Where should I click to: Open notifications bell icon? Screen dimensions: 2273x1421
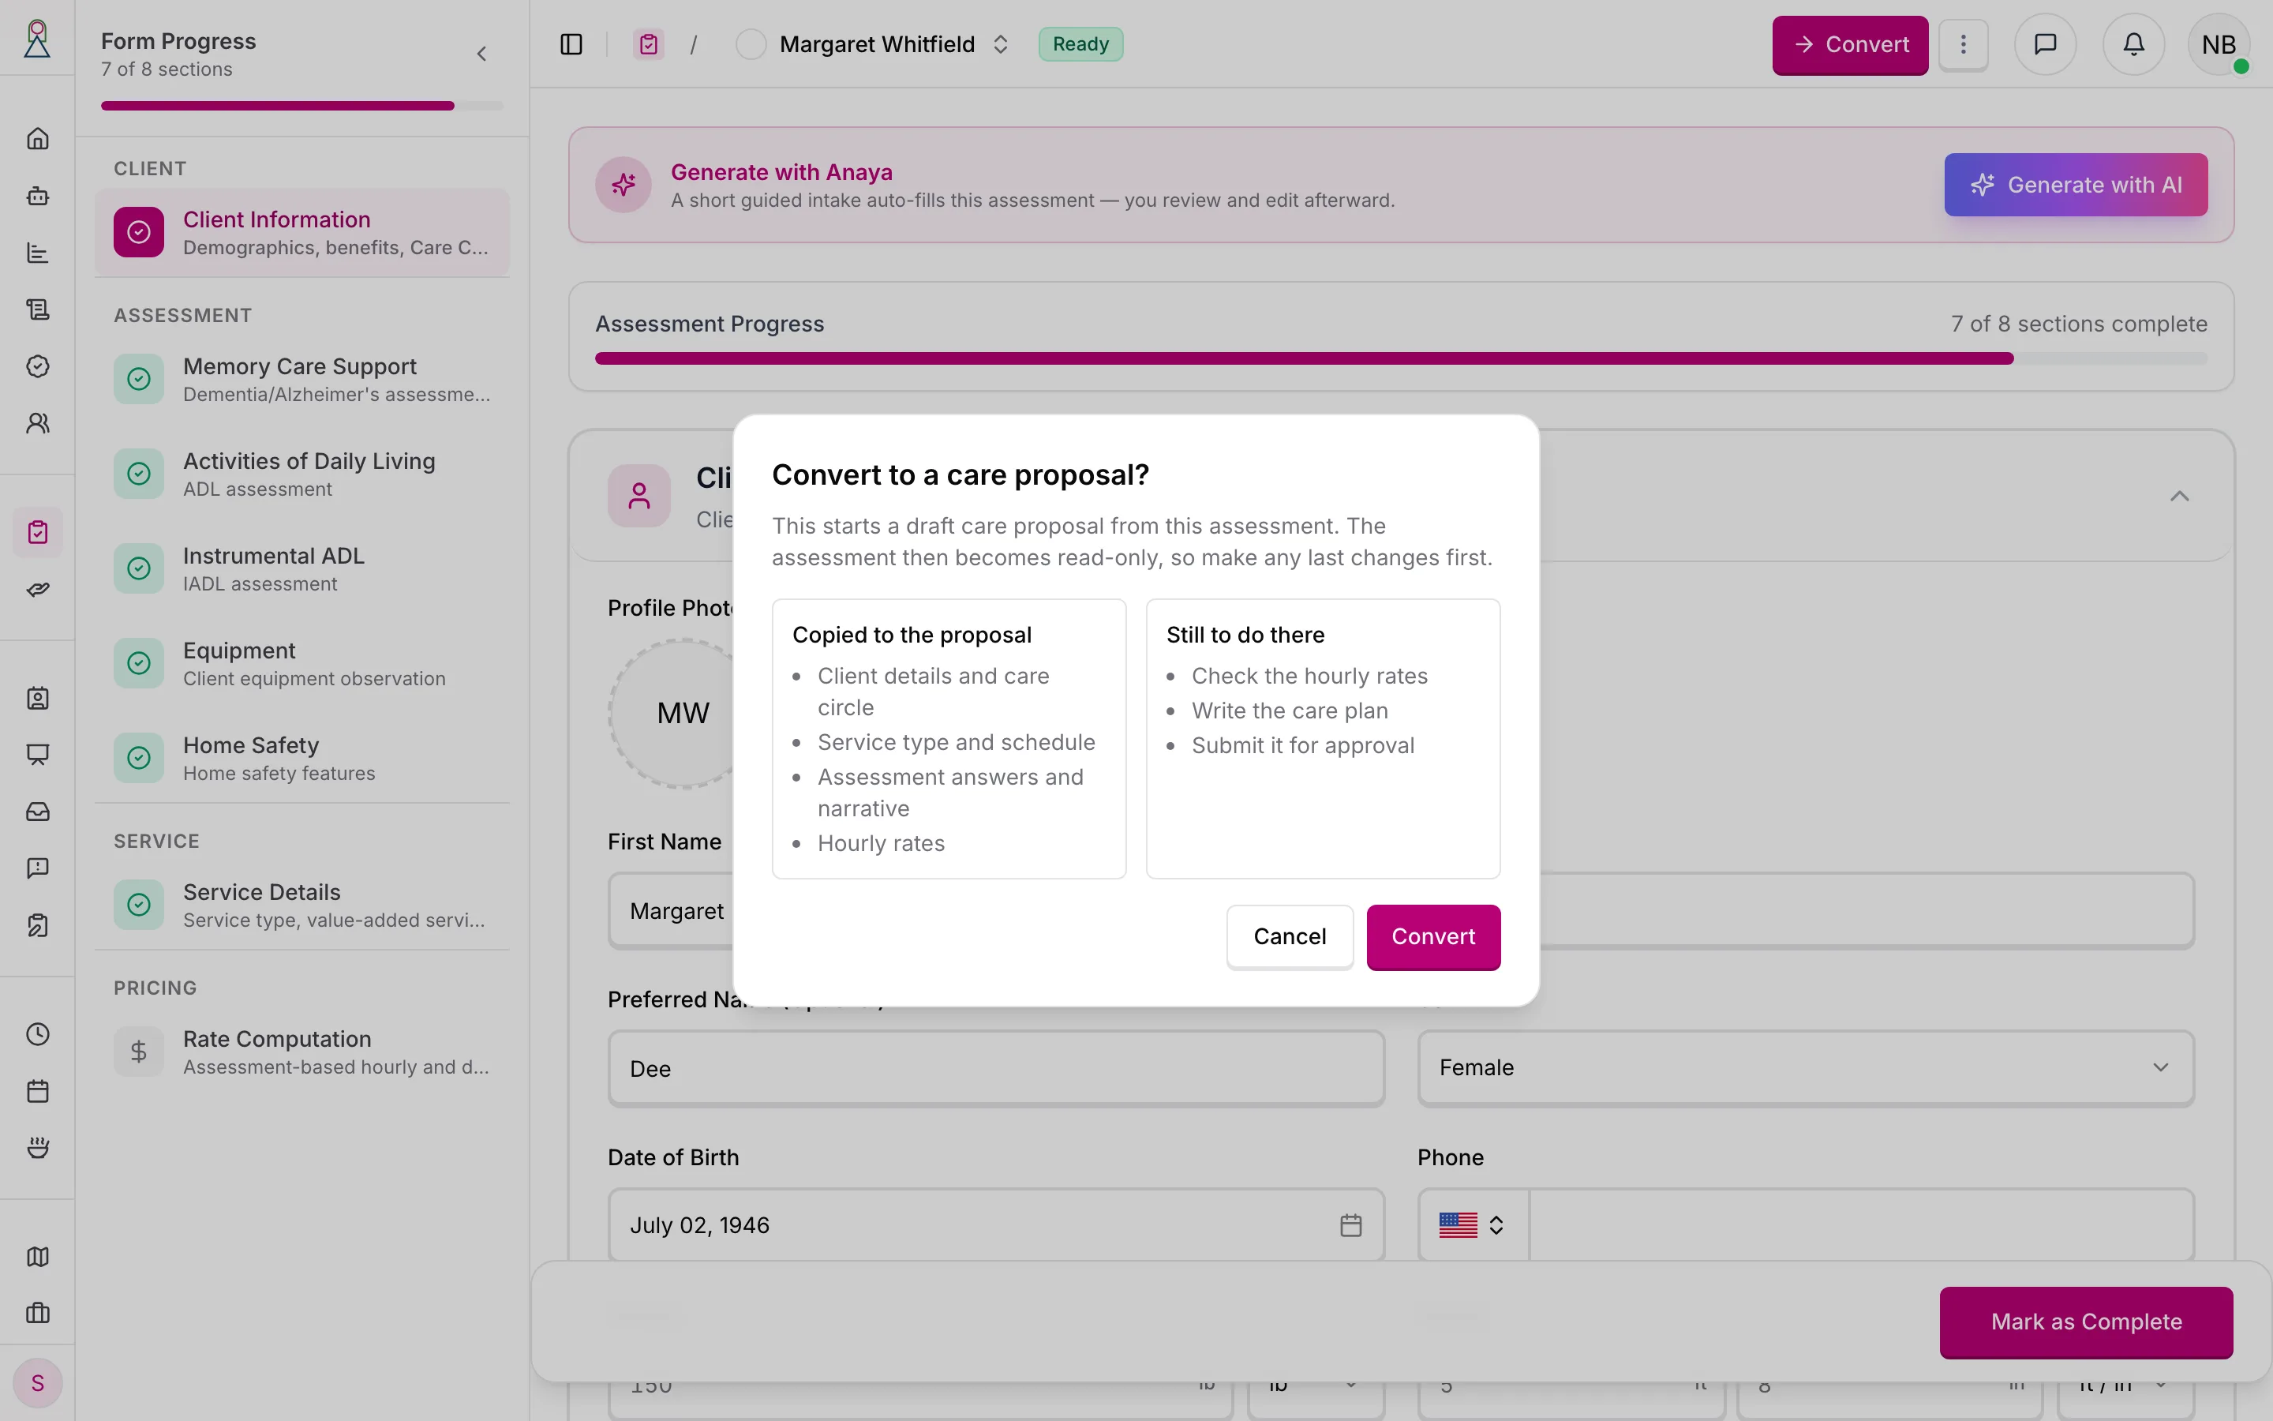click(x=2134, y=44)
